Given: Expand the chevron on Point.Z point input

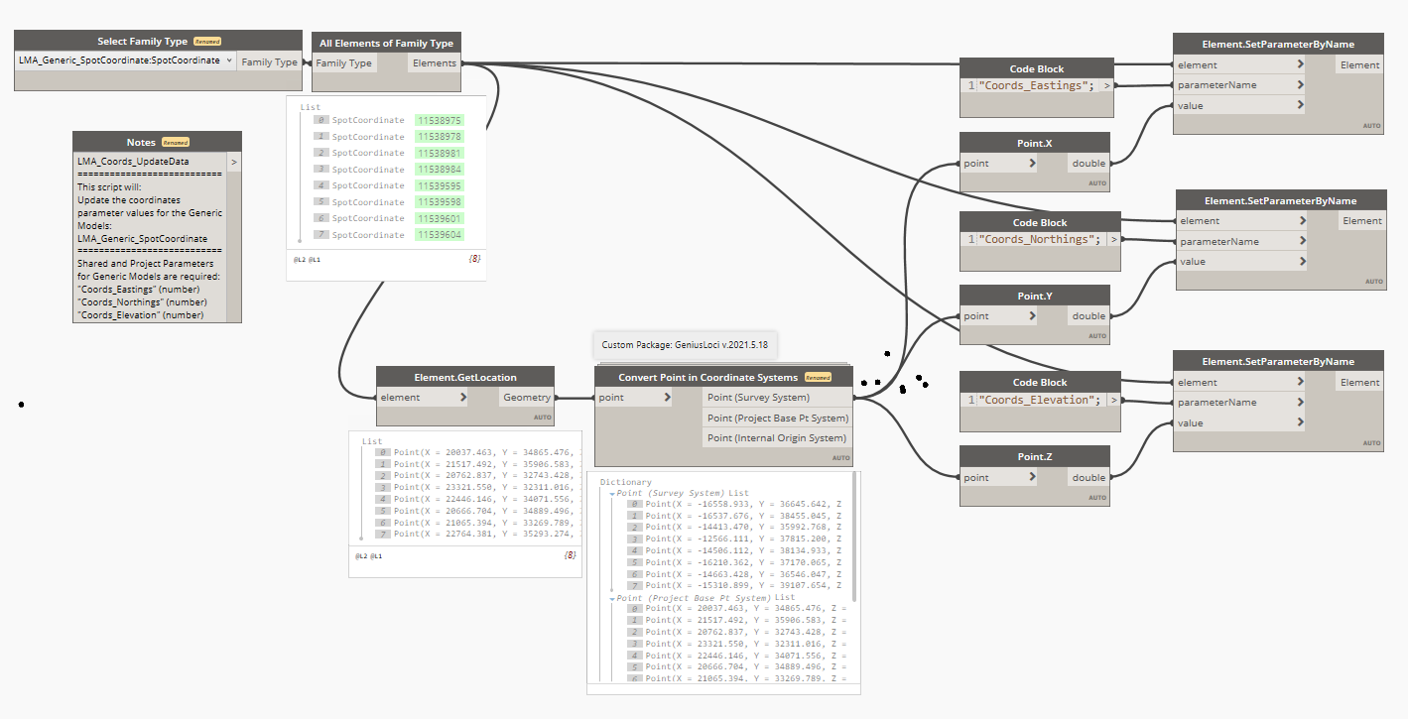Looking at the screenshot, I should pyautogui.click(x=1032, y=477).
